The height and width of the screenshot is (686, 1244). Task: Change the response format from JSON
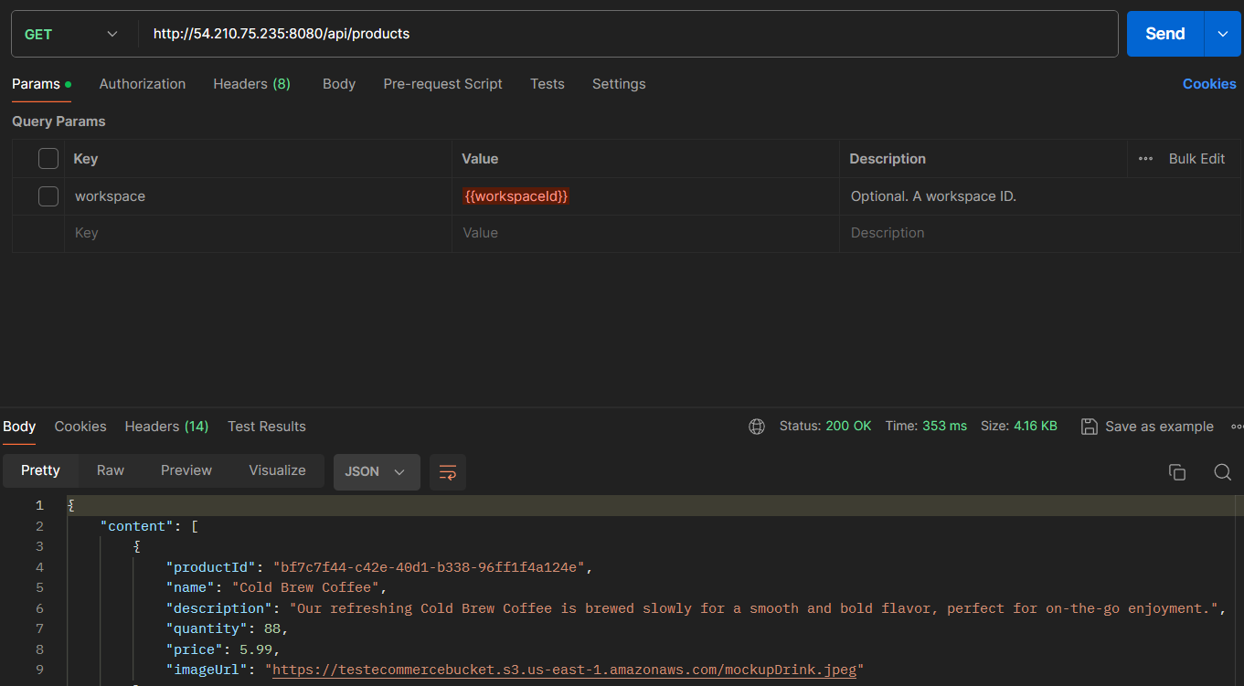376,472
